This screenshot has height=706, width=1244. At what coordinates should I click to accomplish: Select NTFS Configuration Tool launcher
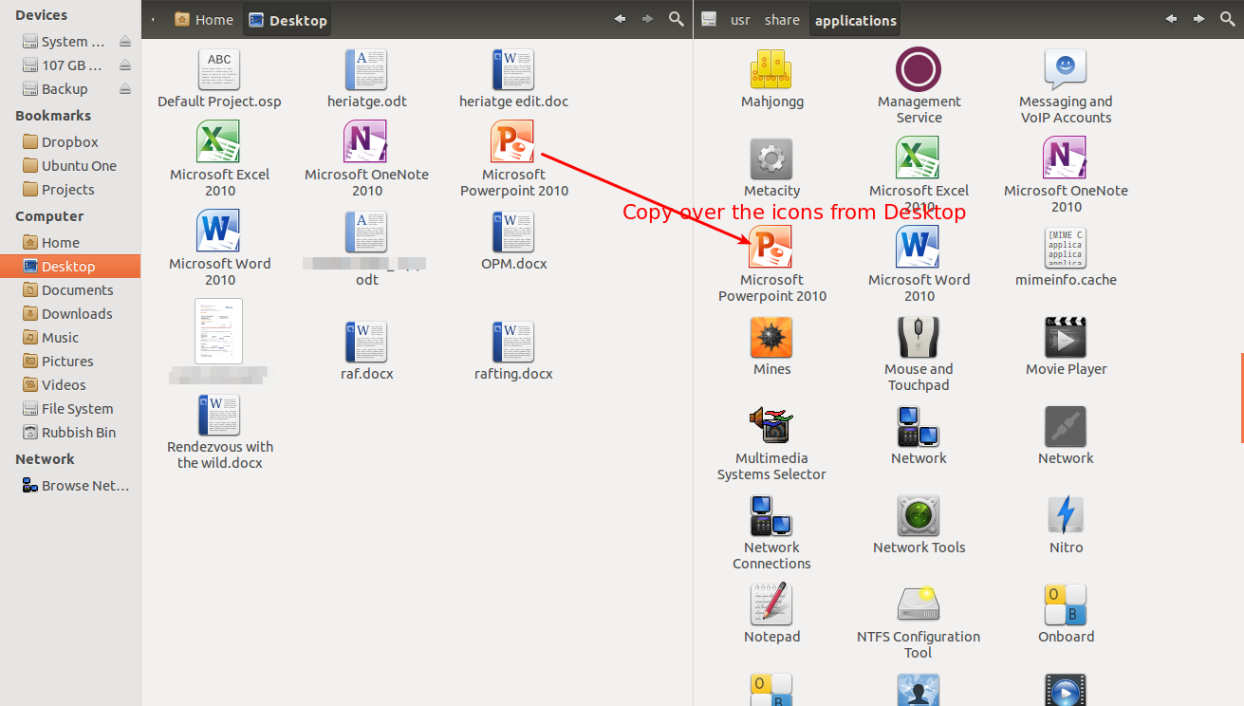[919, 604]
